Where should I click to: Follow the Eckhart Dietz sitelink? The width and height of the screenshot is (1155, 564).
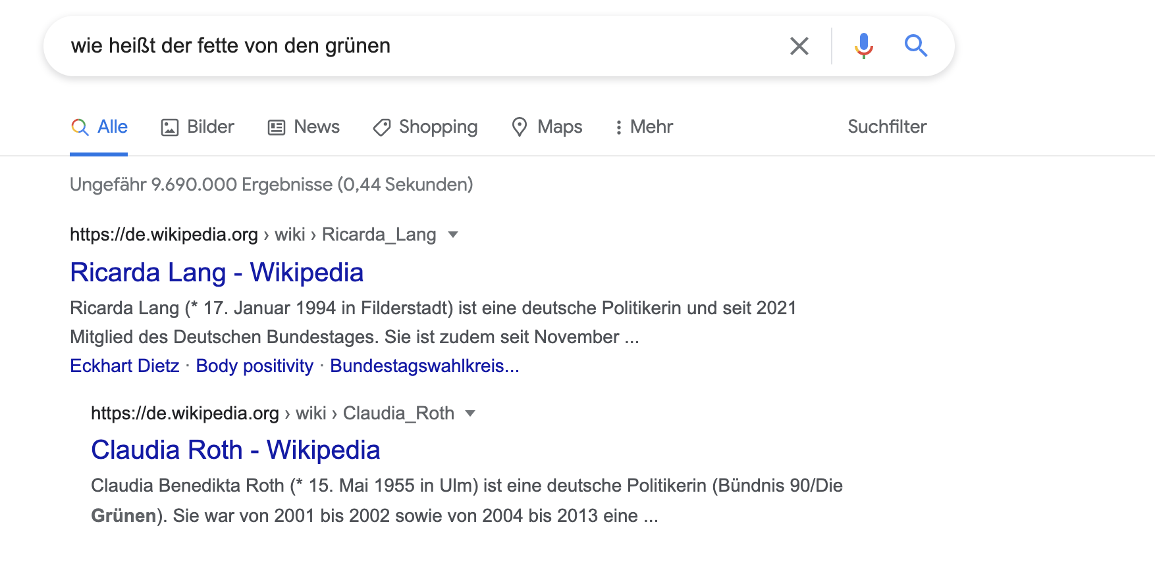[124, 366]
